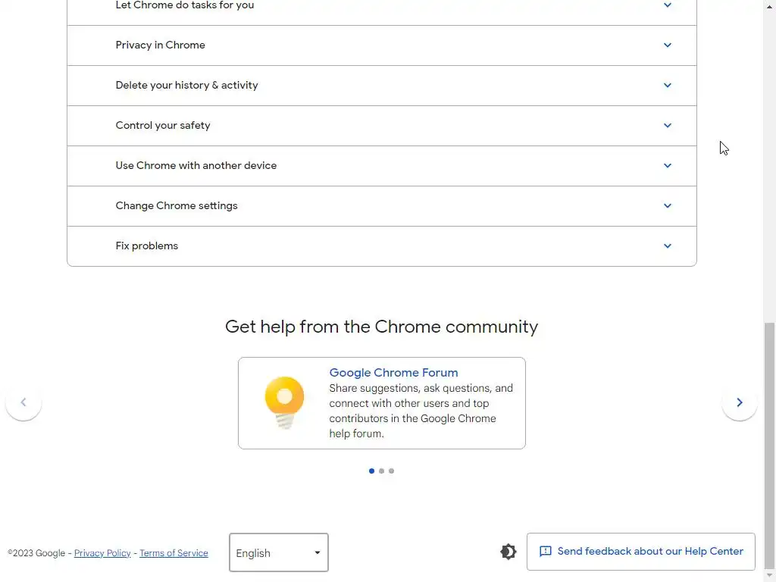Toggle dark mode brightness icon
The width and height of the screenshot is (776, 582).
[508, 552]
